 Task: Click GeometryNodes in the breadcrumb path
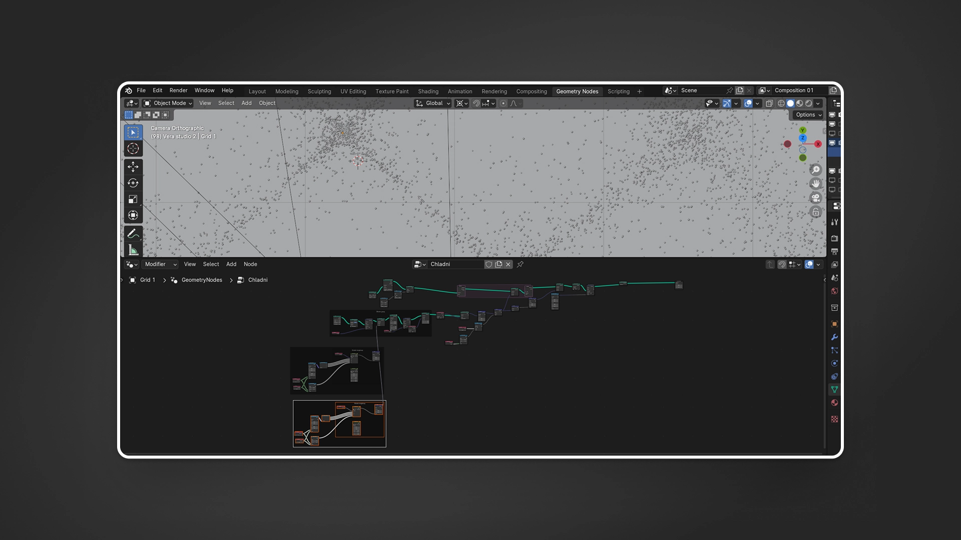point(202,280)
